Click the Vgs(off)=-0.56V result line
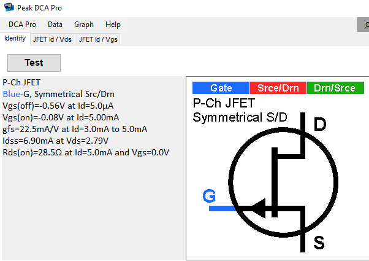The width and height of the screenshot is (369, 261). pyautogui.click(x=58, y=106)
